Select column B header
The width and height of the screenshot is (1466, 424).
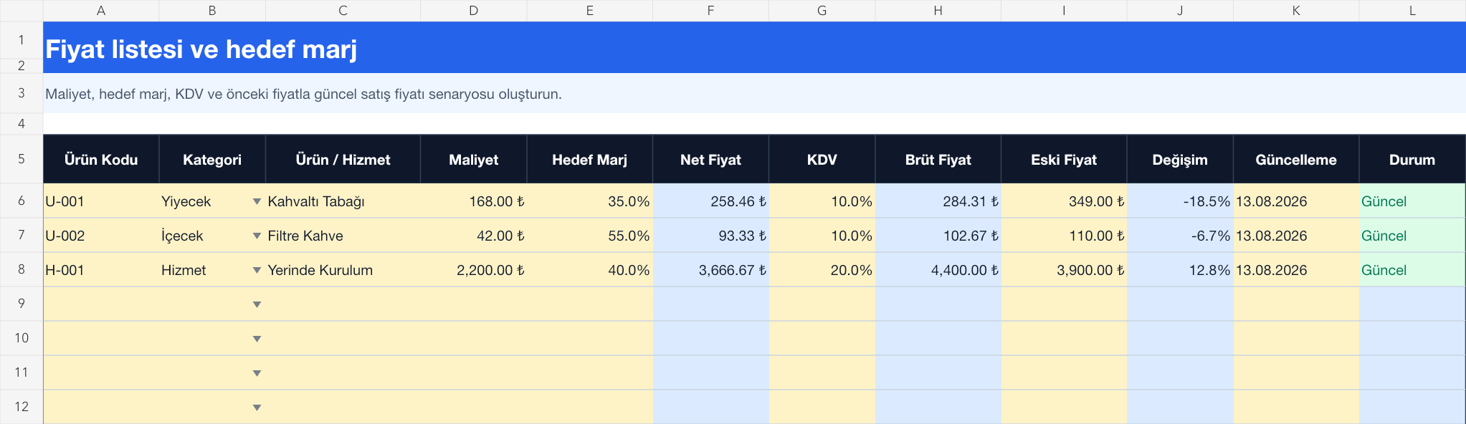[212, 11]
